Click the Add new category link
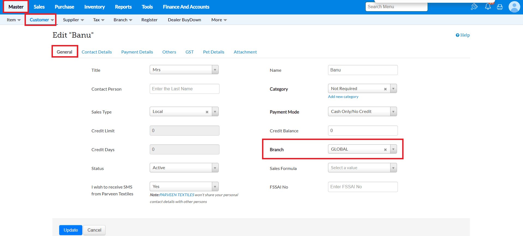Viewport: 523px width, 236px height. (343, 97)
